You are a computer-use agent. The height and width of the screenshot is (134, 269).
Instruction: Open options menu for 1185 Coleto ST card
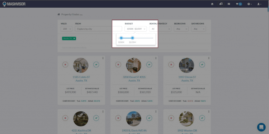coord(103,58)
